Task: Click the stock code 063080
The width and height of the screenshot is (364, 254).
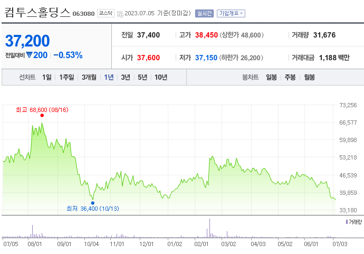Action: 83,14
